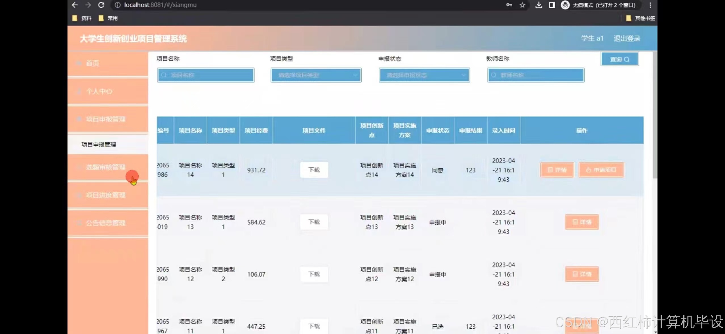Click the browser back arrow
Screen dimensions: 725x334
point(75,5)
